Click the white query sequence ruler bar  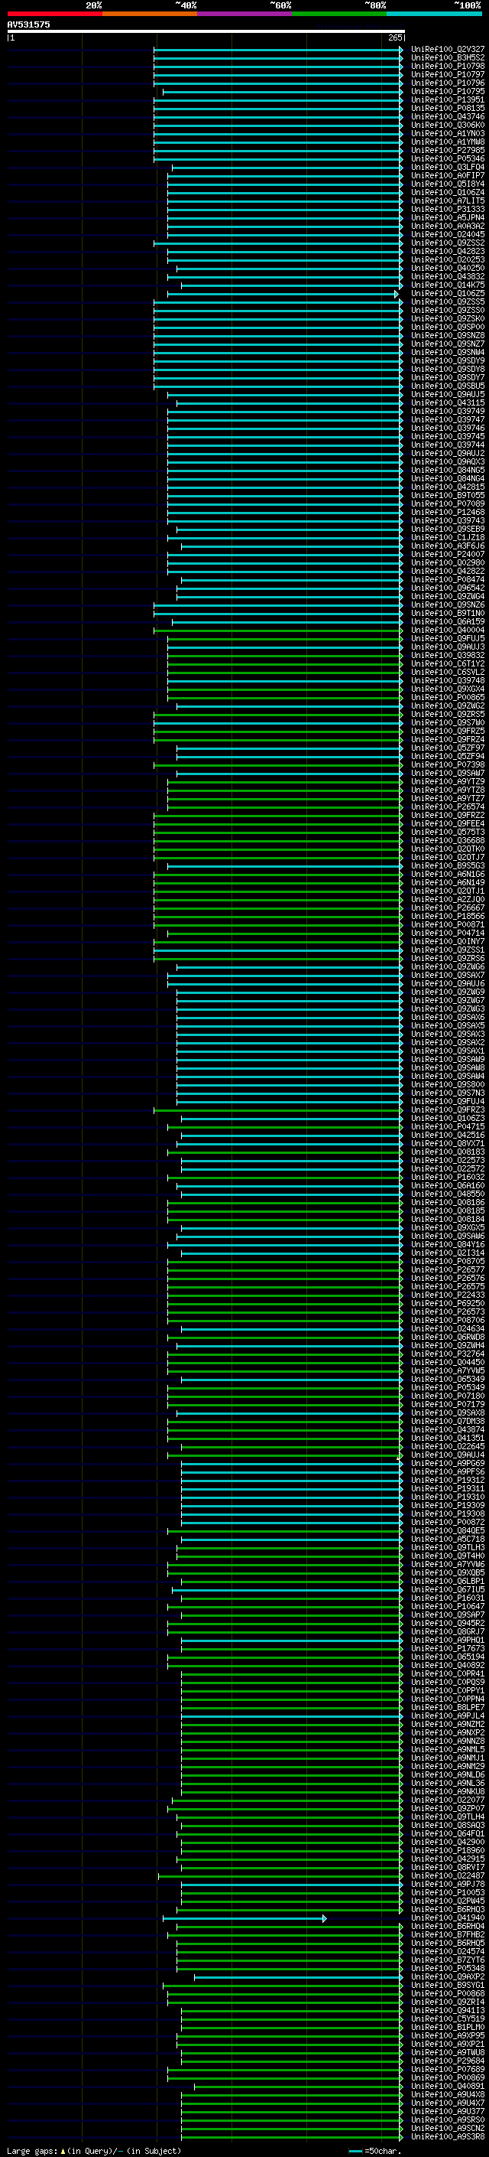coord(206,32)
